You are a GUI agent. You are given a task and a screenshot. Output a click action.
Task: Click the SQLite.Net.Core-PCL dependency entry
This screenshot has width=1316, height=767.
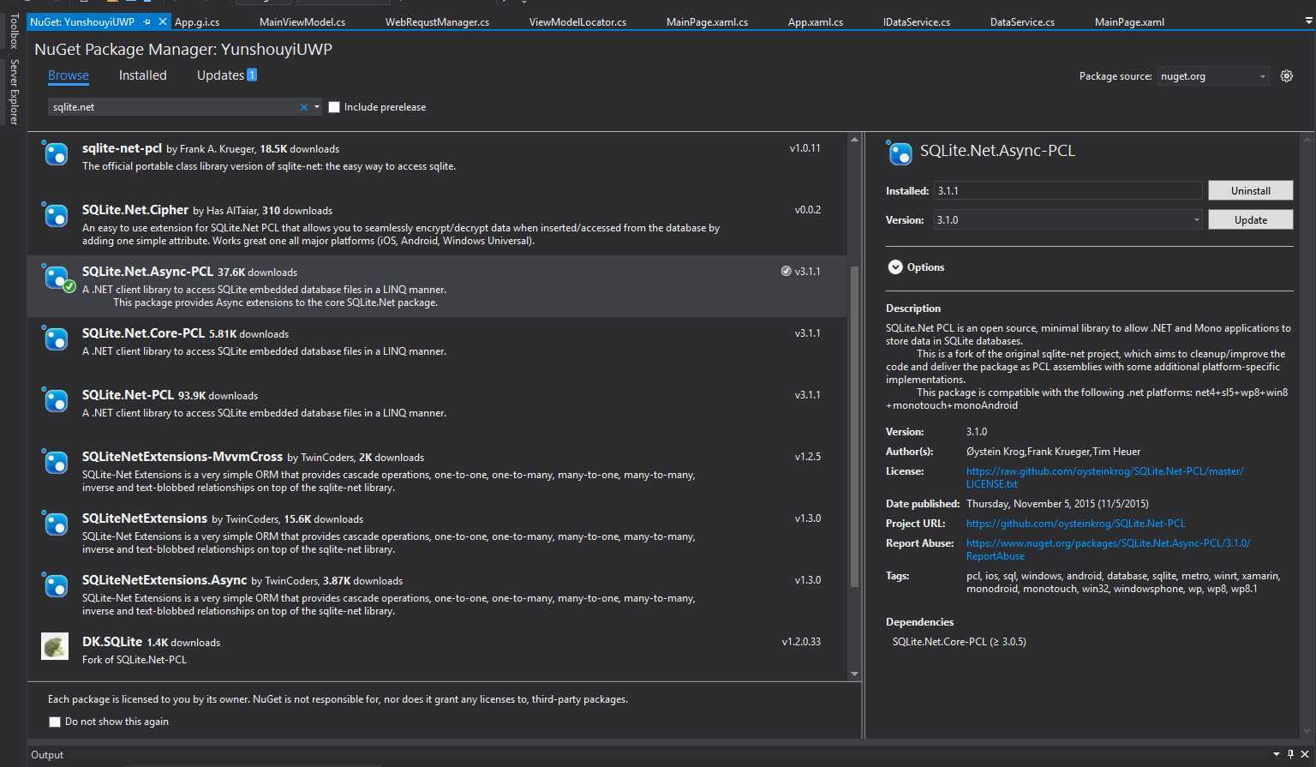click(959, 642)
